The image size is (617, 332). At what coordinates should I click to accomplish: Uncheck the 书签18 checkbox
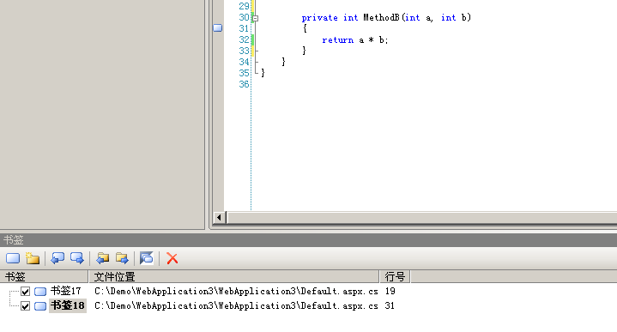pos(25,306)
